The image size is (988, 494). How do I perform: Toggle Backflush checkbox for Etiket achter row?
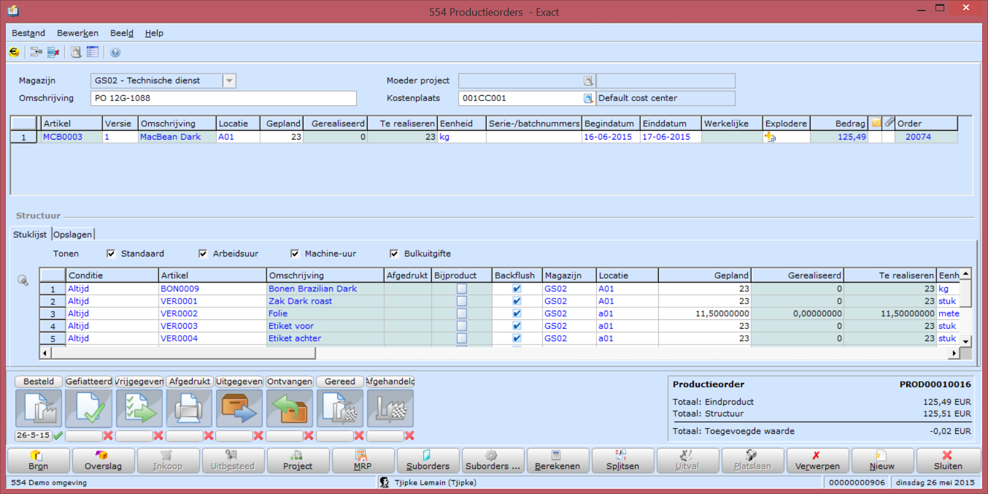point(516,338)
